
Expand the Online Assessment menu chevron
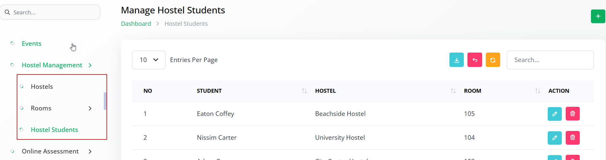[90, 152]
